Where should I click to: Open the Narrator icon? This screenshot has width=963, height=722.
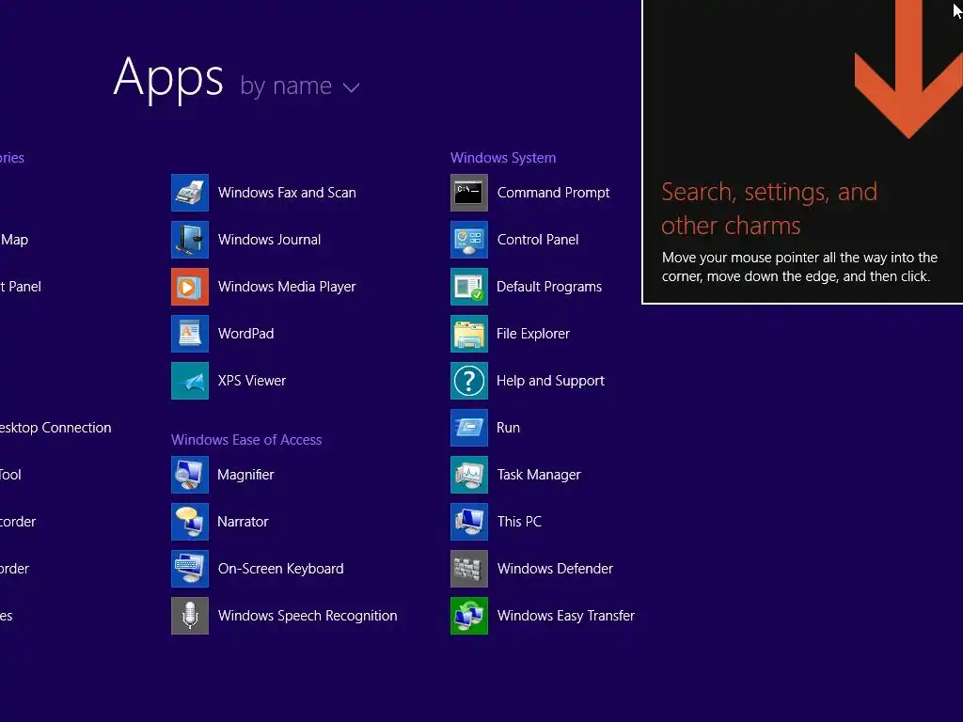pyautogui.click(x=190, y=522)
